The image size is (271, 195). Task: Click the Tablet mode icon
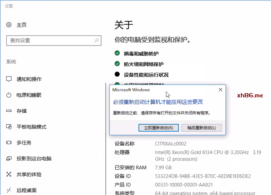9,127
